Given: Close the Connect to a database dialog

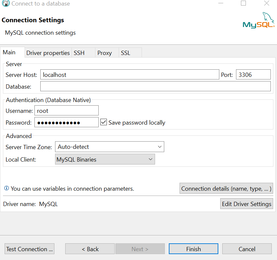Looking at the screenshot, I should (x=267, y=3).
